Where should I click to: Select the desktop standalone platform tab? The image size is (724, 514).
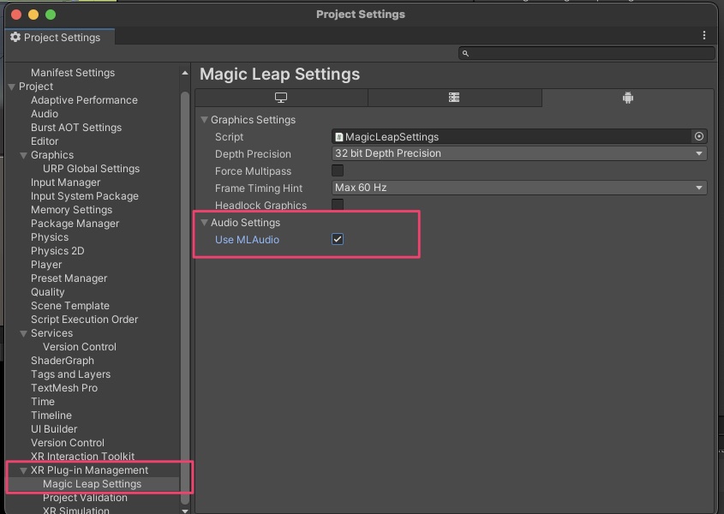click(x=281, y=98)
